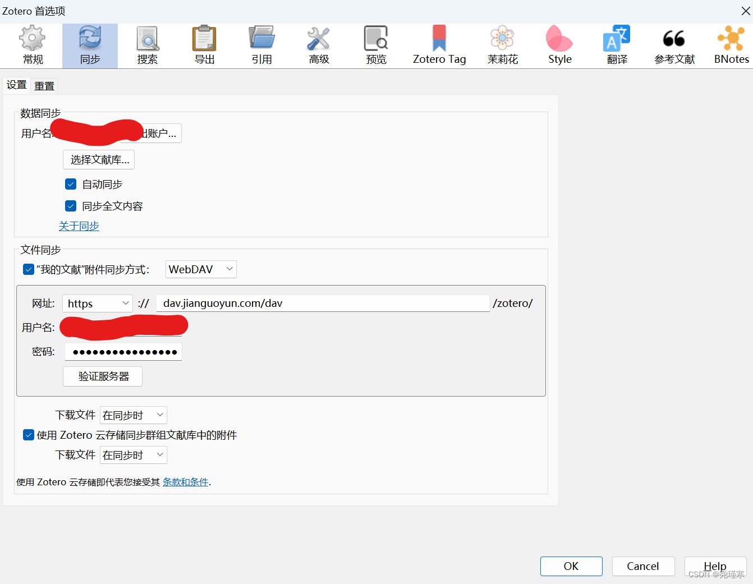The image size is (753, 584).
Task: Click the dav.jianguoyun.com/dav URL field
Action: coord(323,304)
